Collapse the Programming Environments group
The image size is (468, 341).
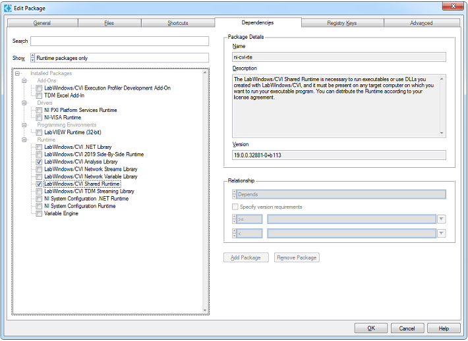pyautogui.click(x=24, y=125)
